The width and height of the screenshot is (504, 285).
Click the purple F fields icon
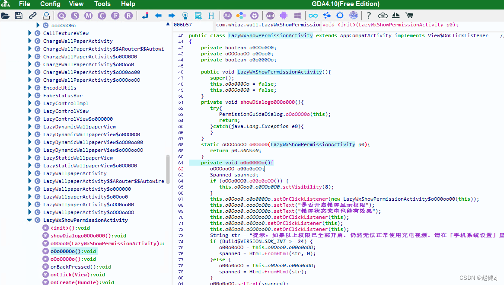115,16
